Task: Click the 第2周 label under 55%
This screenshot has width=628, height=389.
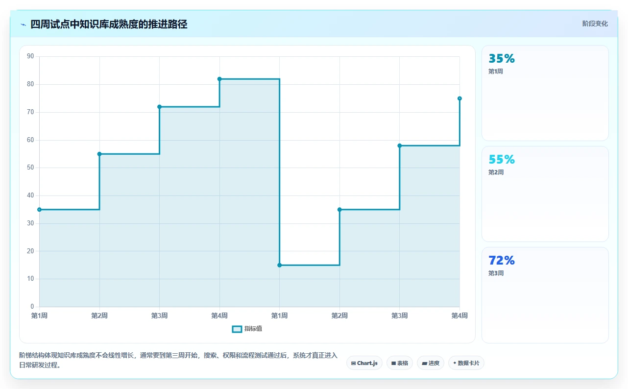Action: tap(496, 172)
